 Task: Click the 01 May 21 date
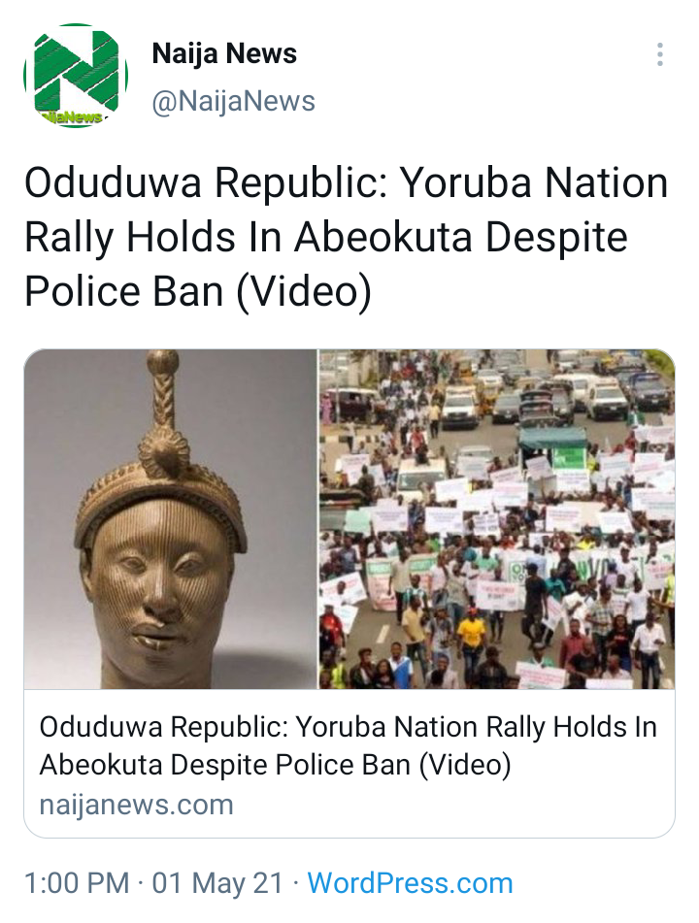tap(217, 883)
